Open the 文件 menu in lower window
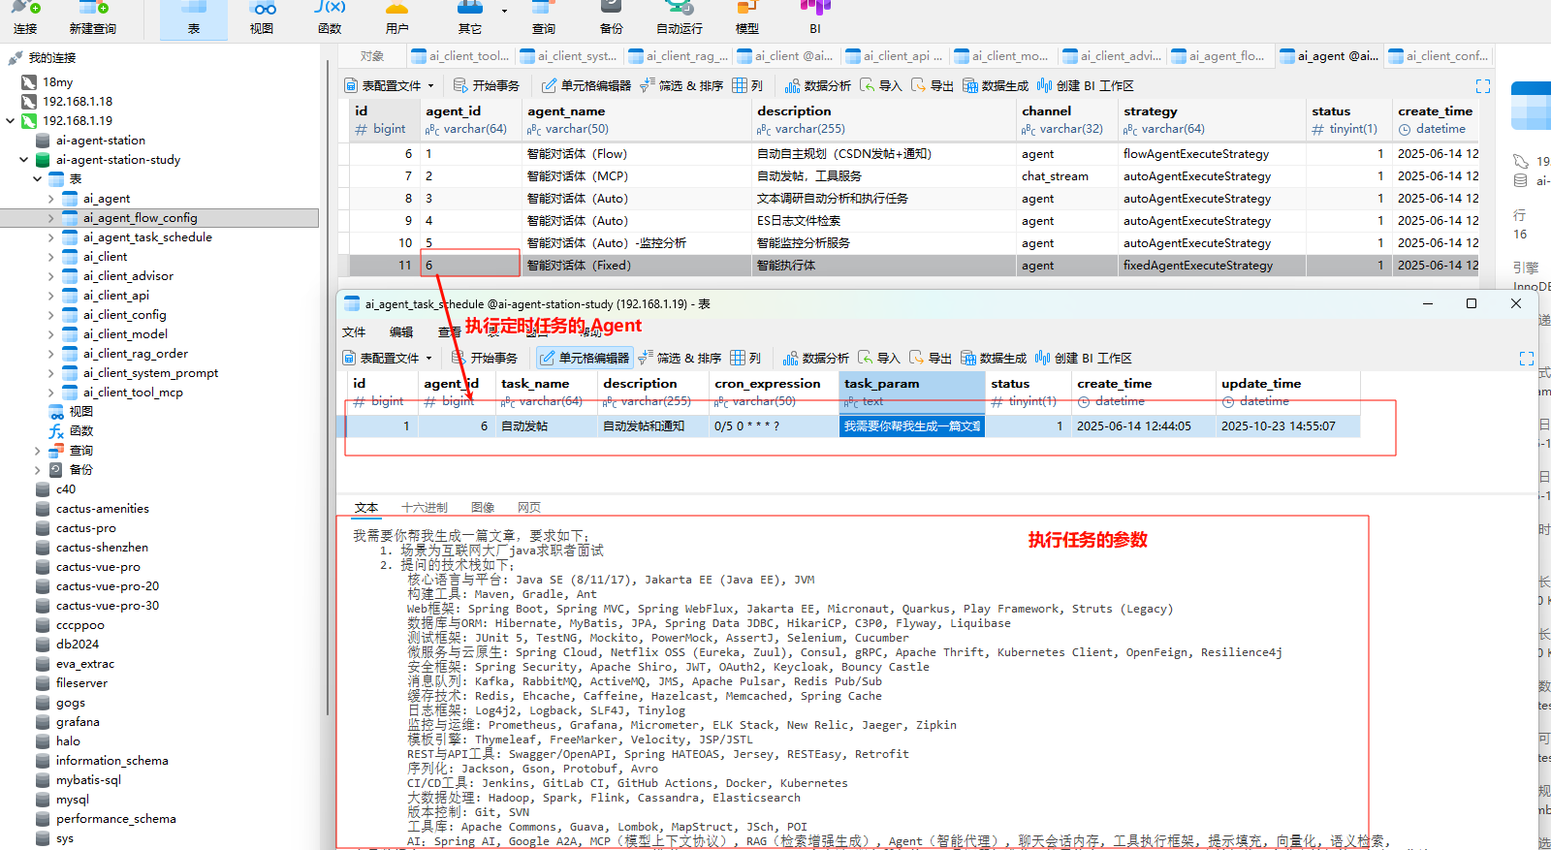 coord(354,332)
